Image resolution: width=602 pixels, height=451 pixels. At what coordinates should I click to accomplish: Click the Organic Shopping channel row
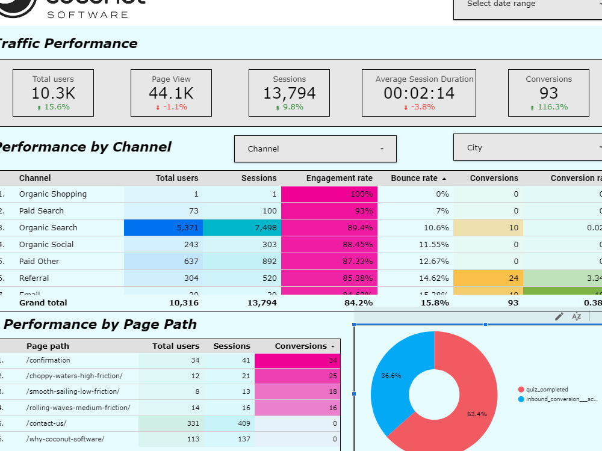point(301,194)
